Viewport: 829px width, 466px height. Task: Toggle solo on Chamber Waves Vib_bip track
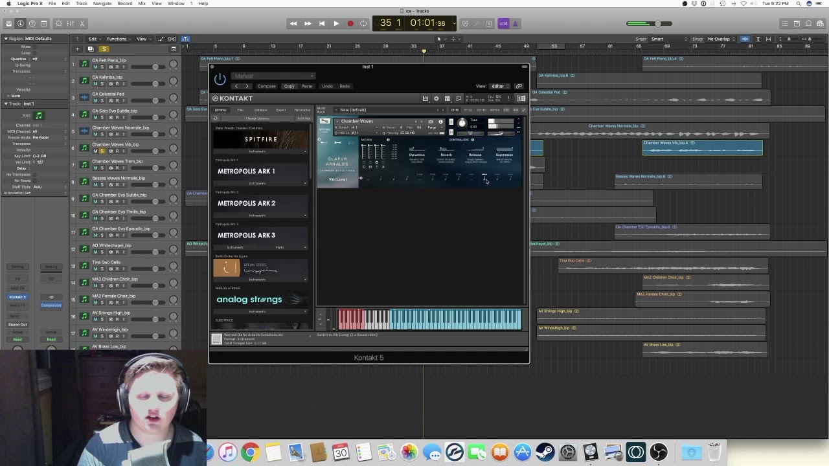point(102,151)
